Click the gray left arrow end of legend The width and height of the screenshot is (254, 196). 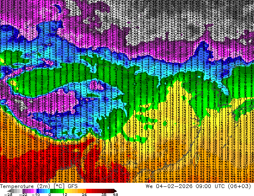click(9, 191)
